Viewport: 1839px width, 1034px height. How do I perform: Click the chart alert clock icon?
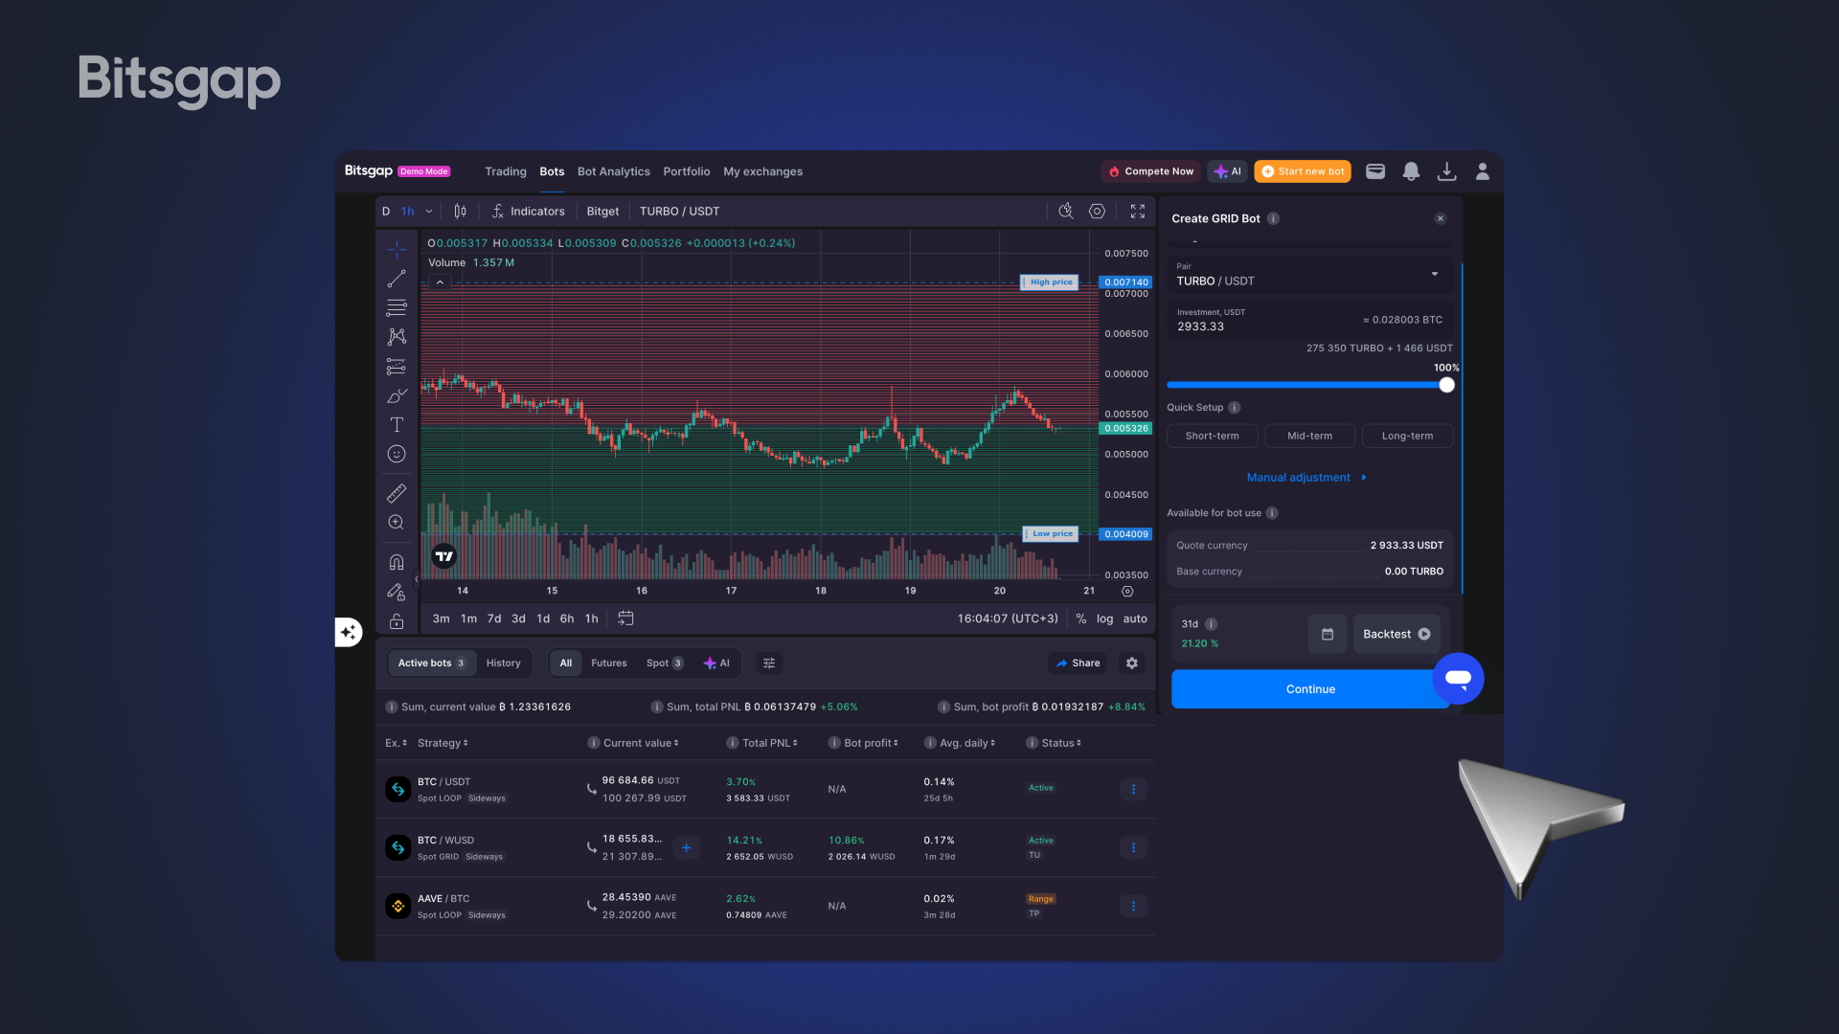click(x=1066, y=212)
